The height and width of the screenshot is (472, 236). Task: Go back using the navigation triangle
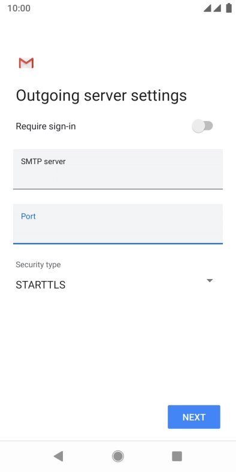(x=58, y=456)
